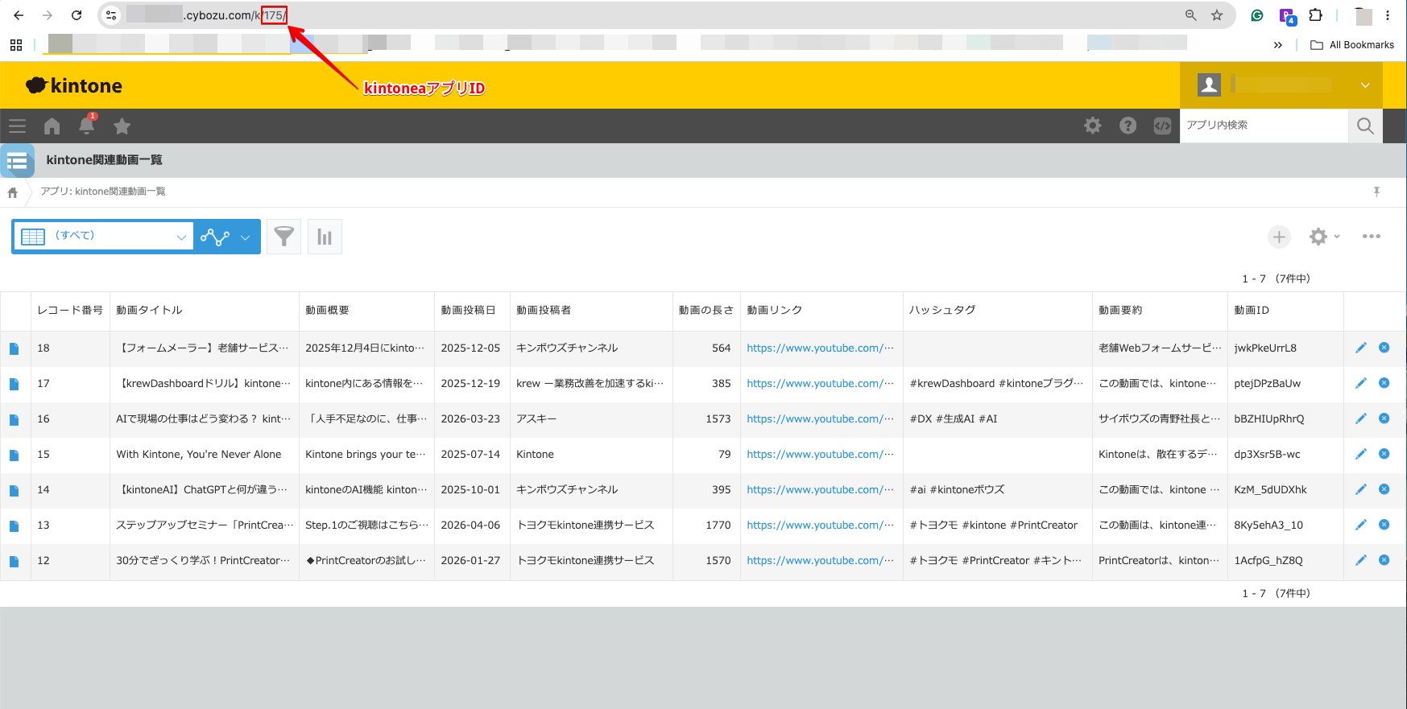Open the three-dot options menu
The image size is (1407, 709).
(x=1371, y=237)
